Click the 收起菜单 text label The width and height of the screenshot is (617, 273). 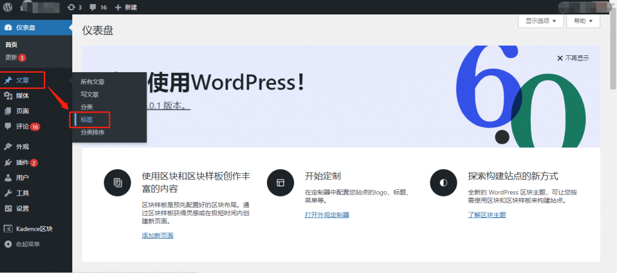tap(28, 244)
